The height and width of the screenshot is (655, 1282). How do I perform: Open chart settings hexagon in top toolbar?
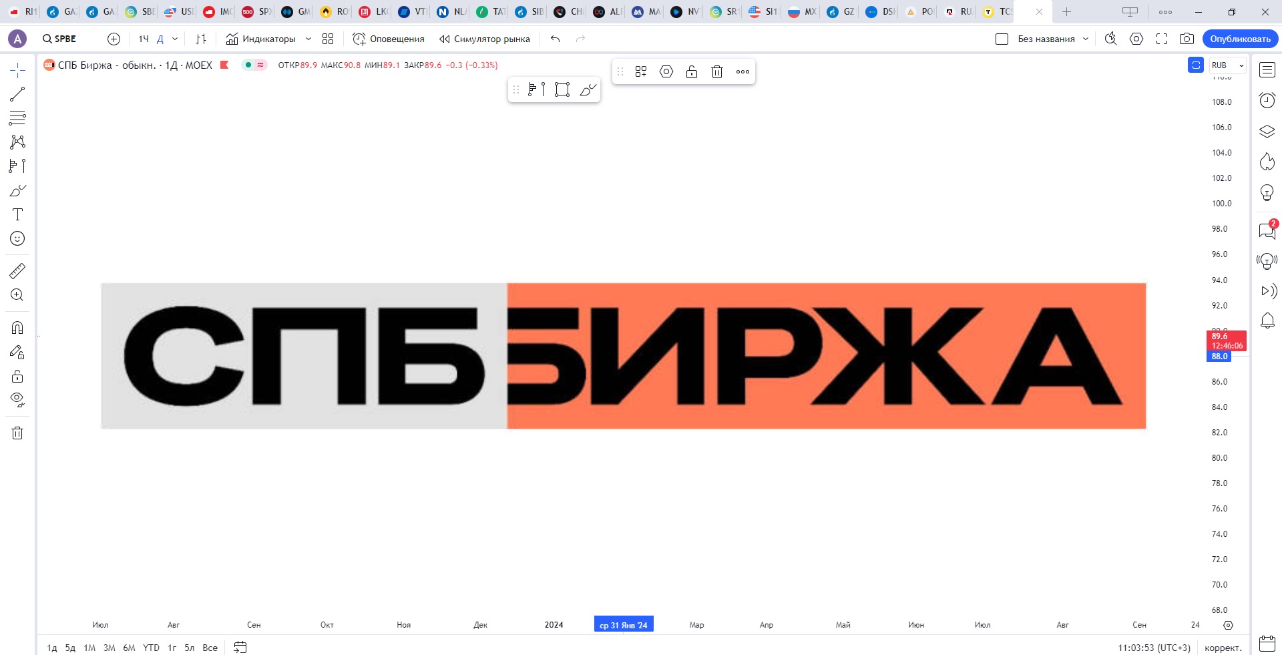click(x=1136, y=39)
